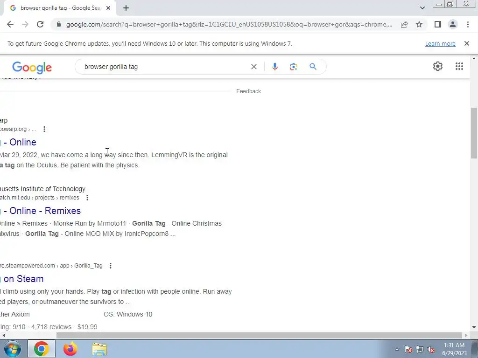The image size is (478, 358).
Task: Reload the current page
Action: point(40,24)
